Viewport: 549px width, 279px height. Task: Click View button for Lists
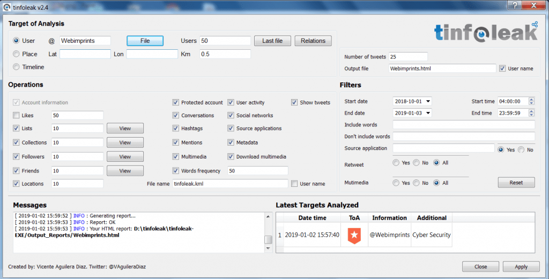(125, 129)
